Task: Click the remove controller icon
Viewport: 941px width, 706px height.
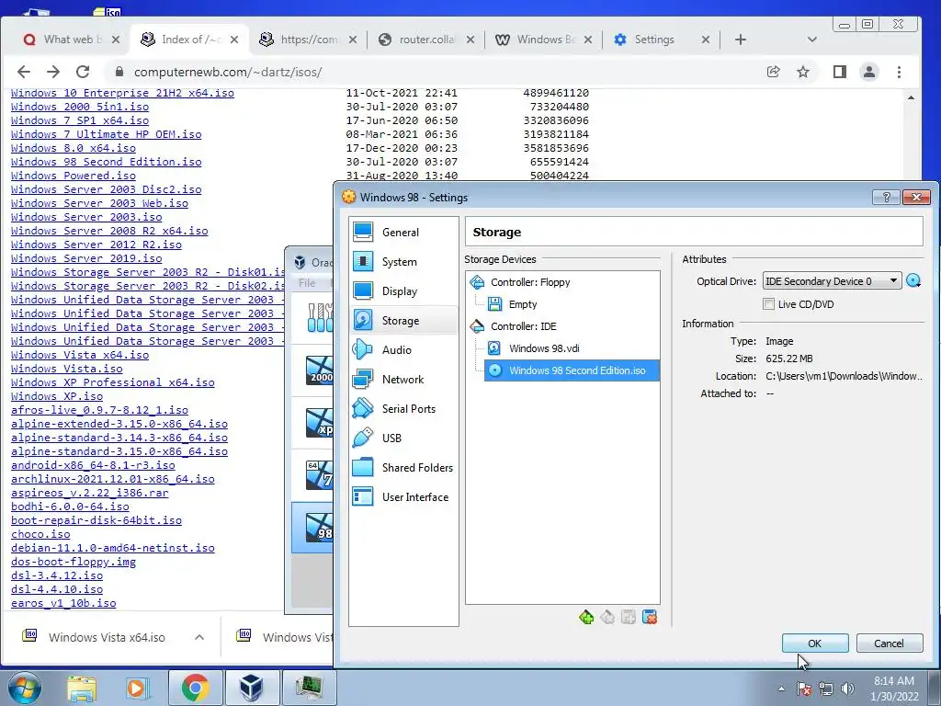Action: (x=607, y=617)
